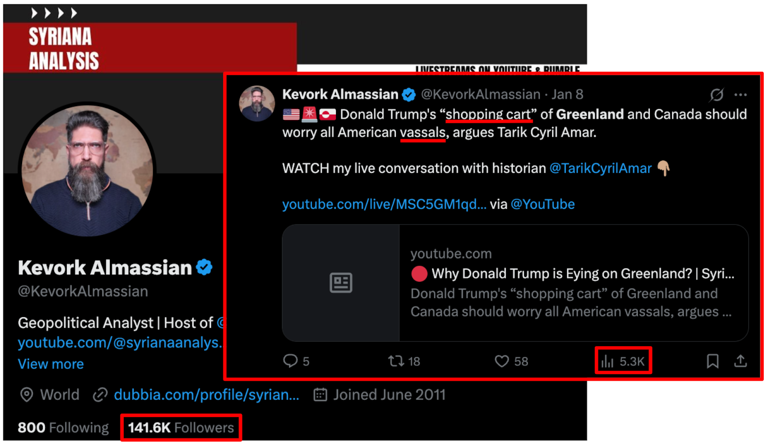
Task: Click the @TarikCyrilAmar mention
Action: 600,168
